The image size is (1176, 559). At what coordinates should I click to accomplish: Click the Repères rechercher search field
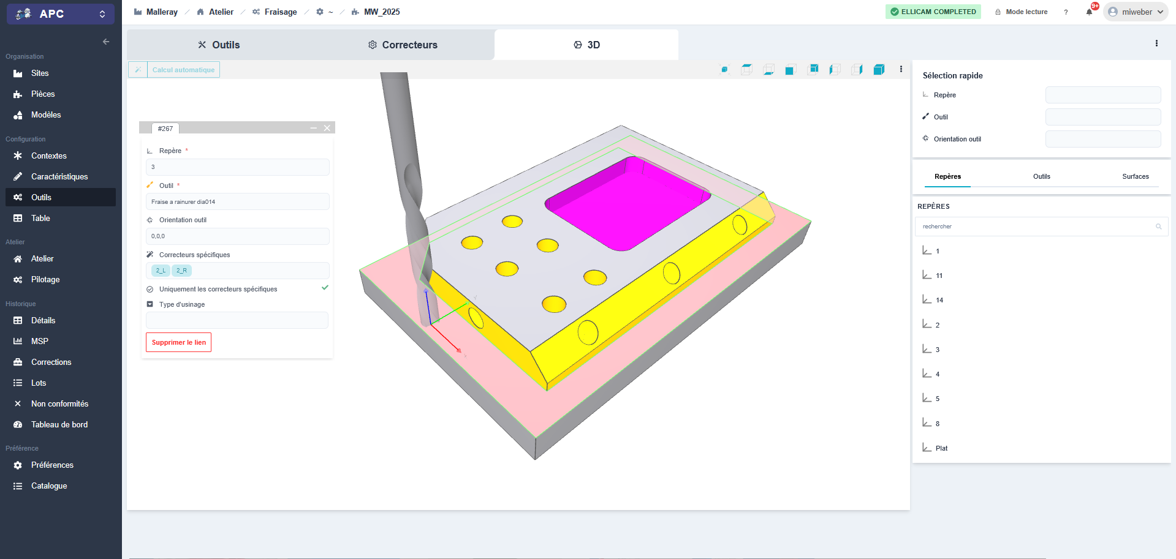[x=1036, y=227]
